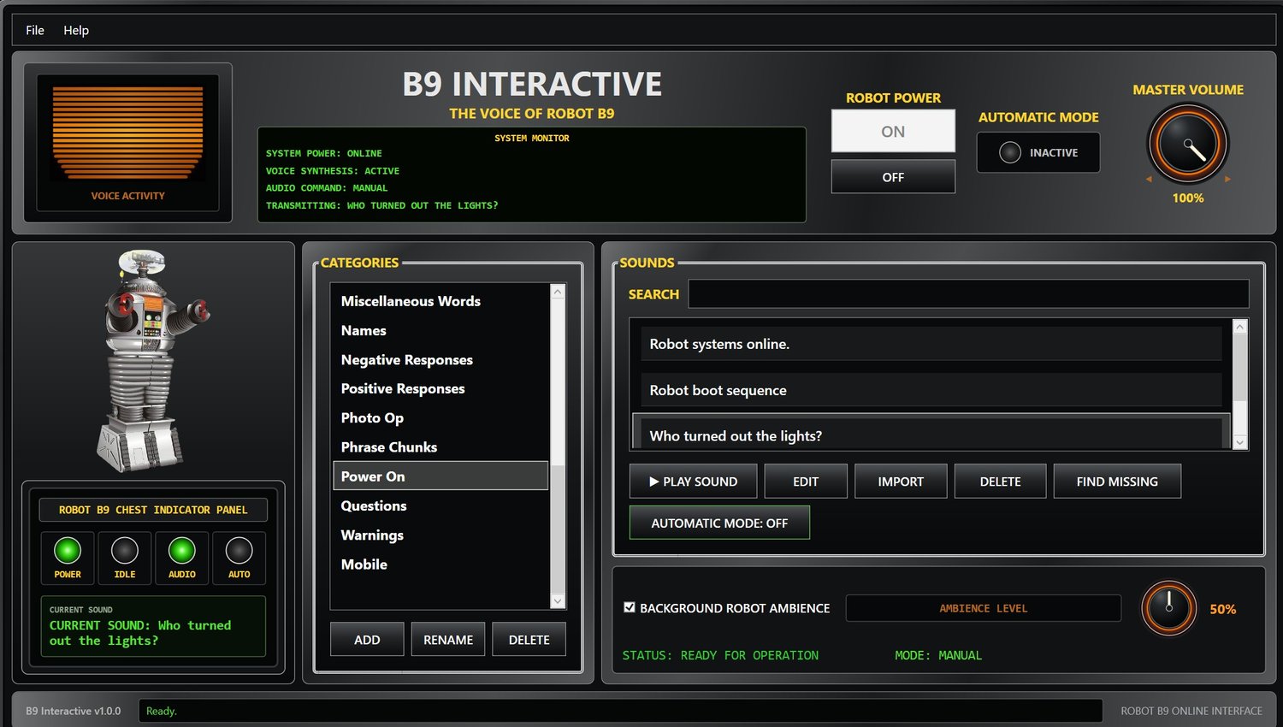Click the AUDIO indicator light

(182, 551)
